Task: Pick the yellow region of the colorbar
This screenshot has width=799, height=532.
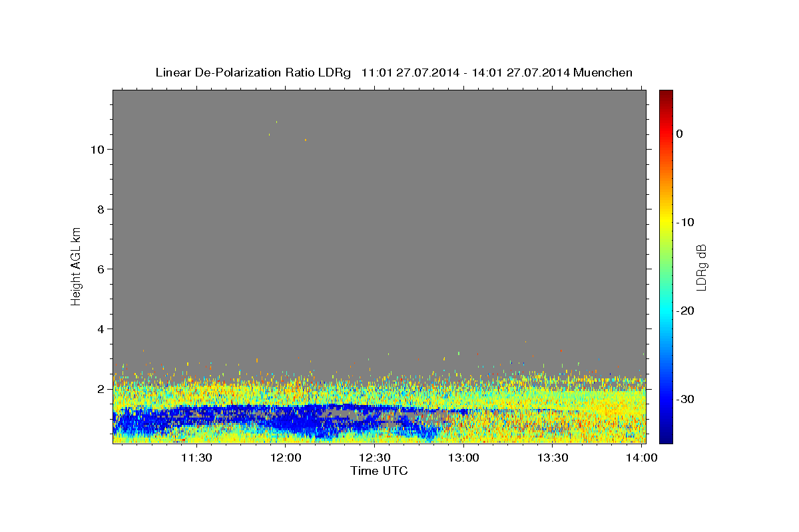Action: click(x=666, y=219)
